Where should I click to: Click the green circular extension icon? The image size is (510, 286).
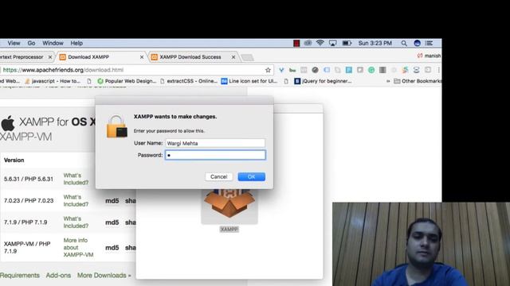371,70
